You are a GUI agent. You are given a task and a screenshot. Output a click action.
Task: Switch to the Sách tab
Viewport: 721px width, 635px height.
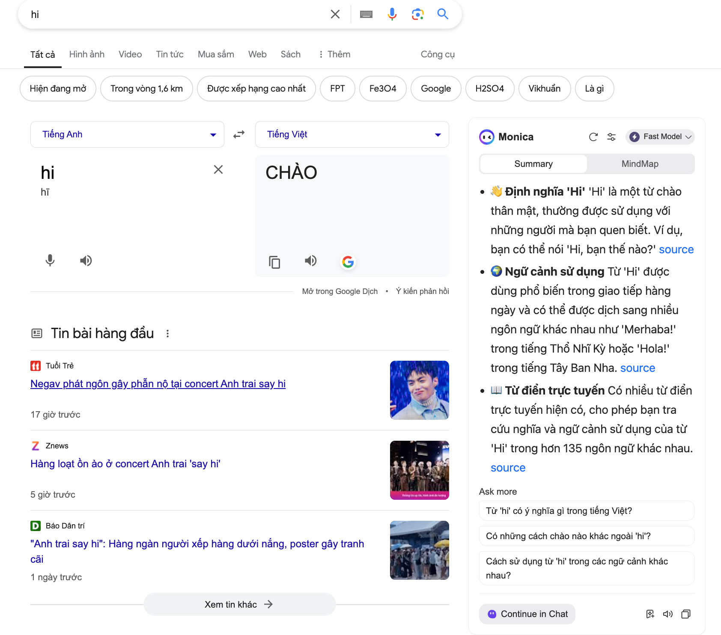point(291,54)
